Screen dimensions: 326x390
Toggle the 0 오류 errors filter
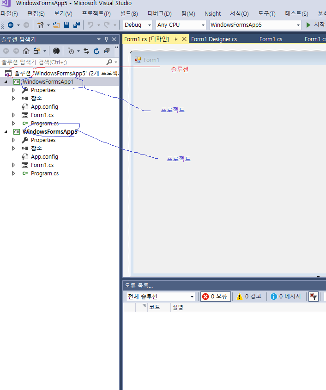(x=216, y=297)
